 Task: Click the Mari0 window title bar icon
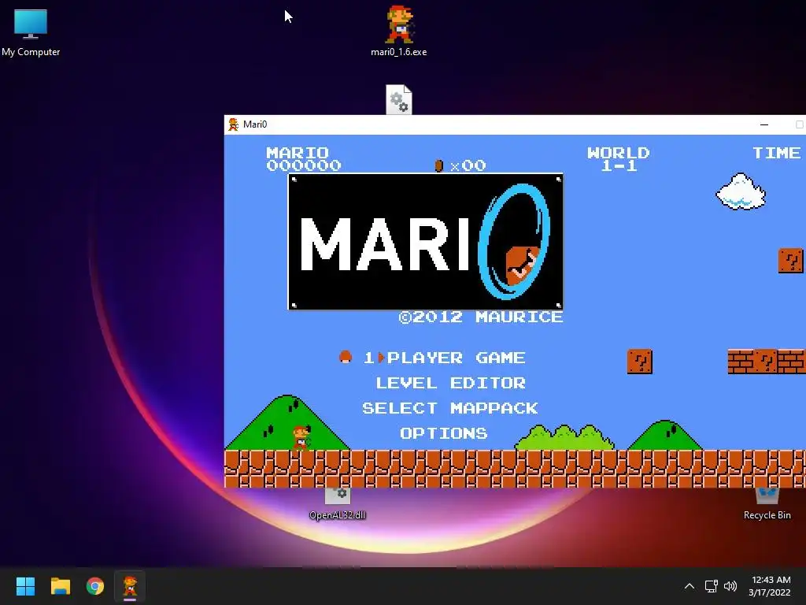tap(233, 124)
